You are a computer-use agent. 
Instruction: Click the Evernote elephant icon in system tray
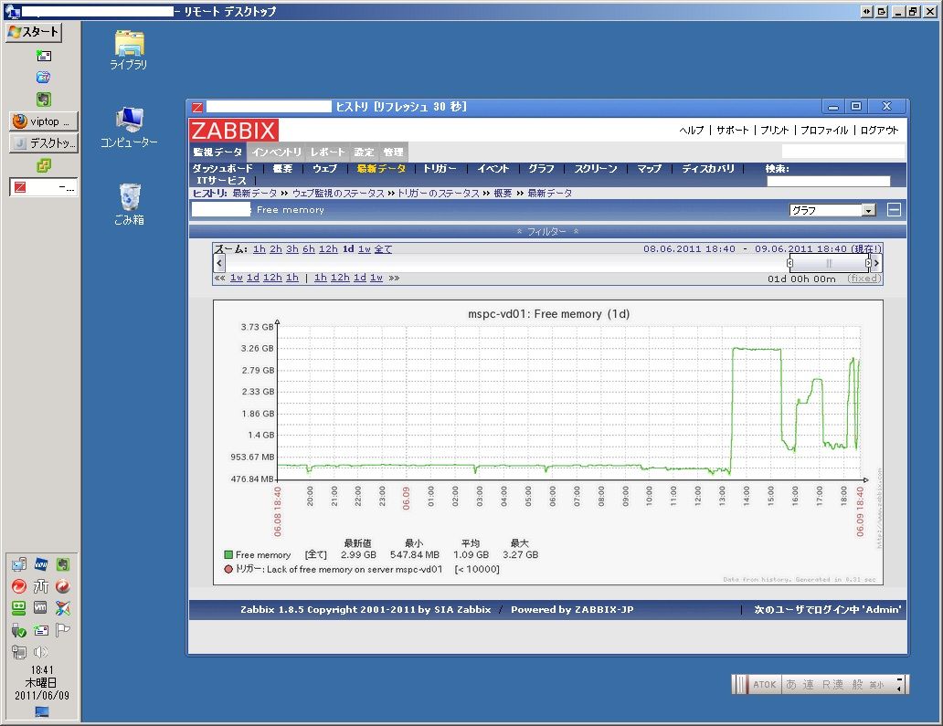tap(63, 565)
